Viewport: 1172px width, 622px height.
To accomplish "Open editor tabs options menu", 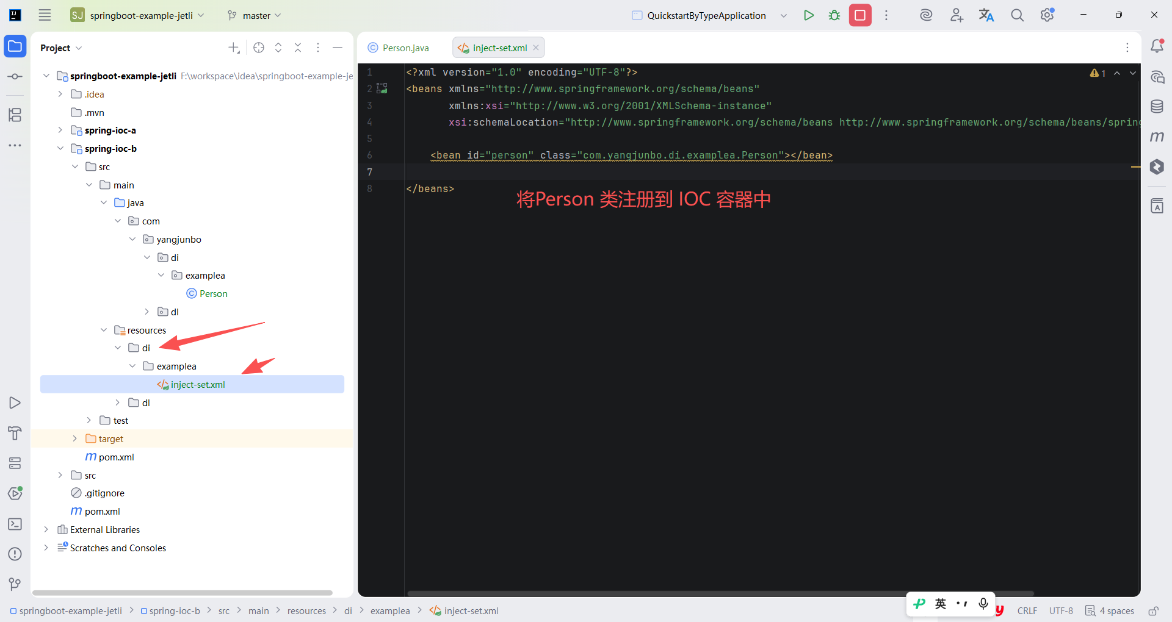I will click(x=1127, y=48).
